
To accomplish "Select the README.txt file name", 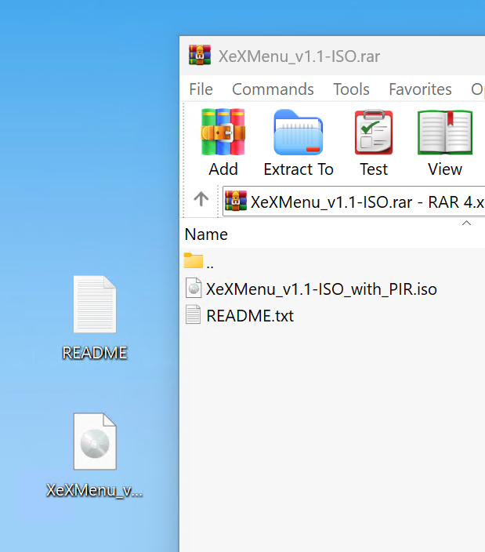I will 250,315.
